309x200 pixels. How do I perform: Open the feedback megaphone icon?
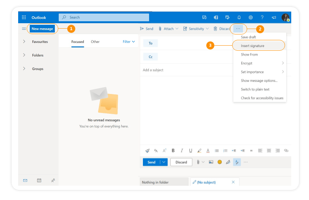click(x=274, y=17)
